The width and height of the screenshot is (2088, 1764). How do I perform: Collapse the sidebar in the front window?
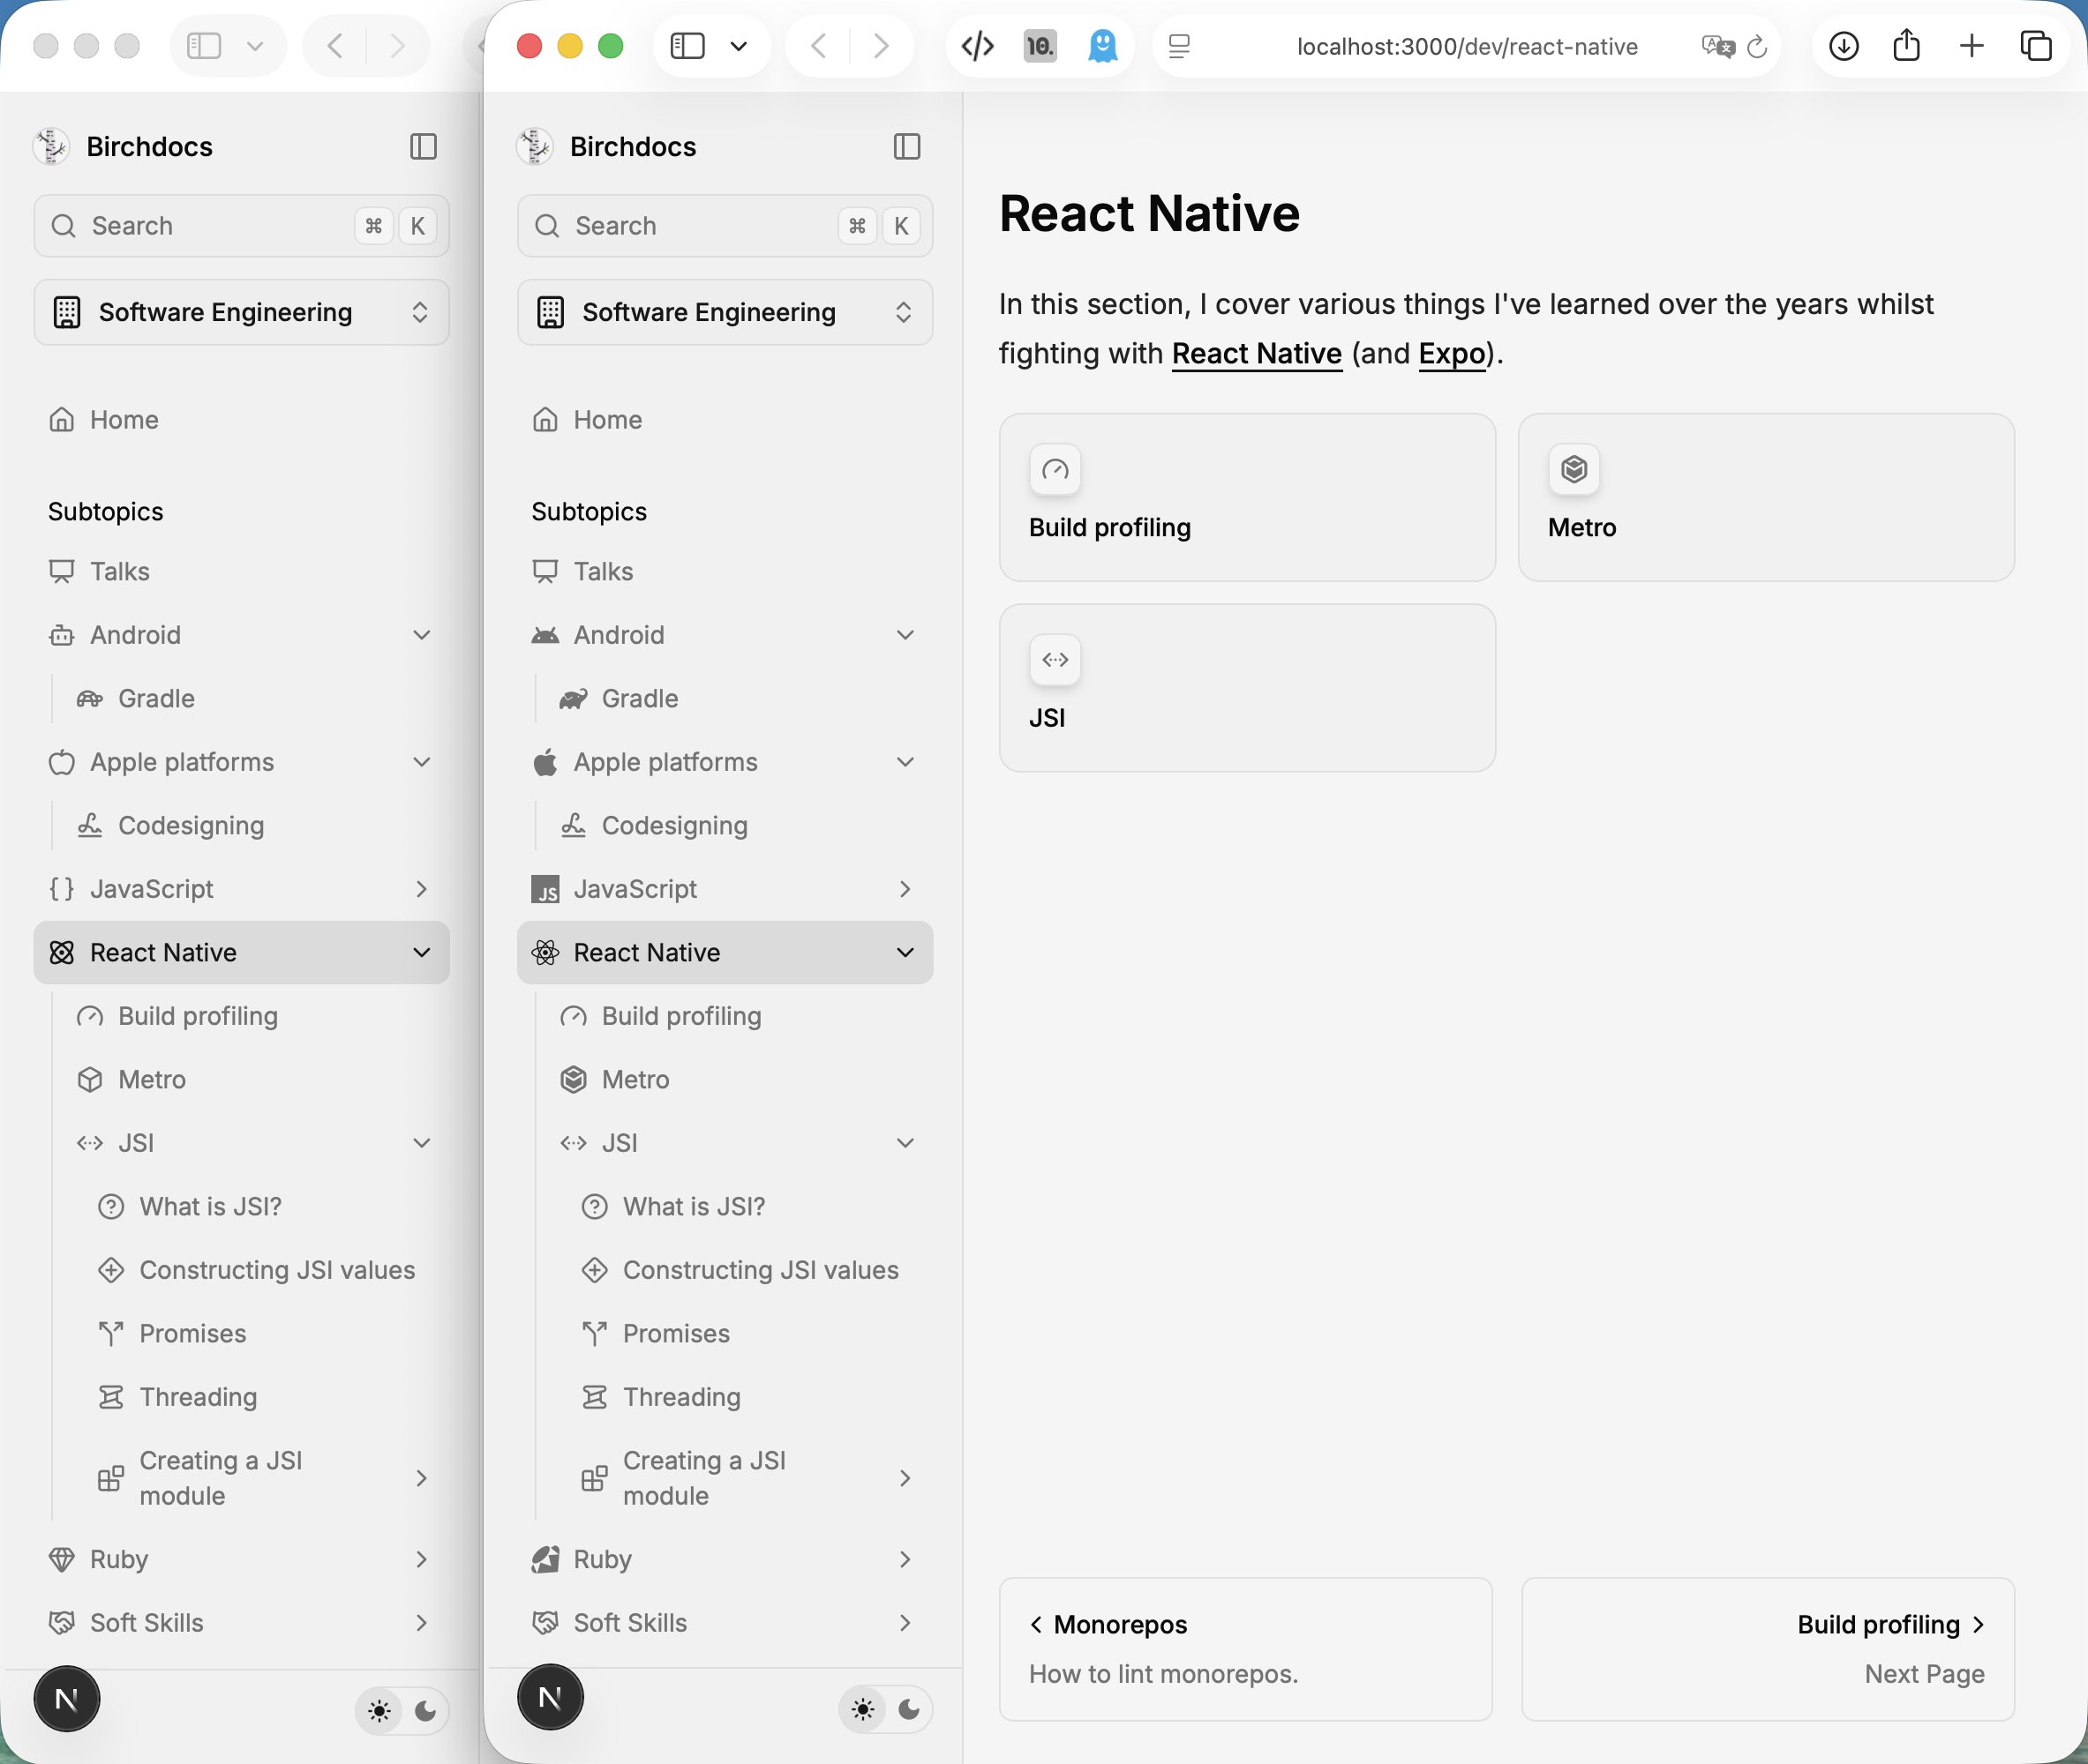pyautogui.click(x=906, y=146)
